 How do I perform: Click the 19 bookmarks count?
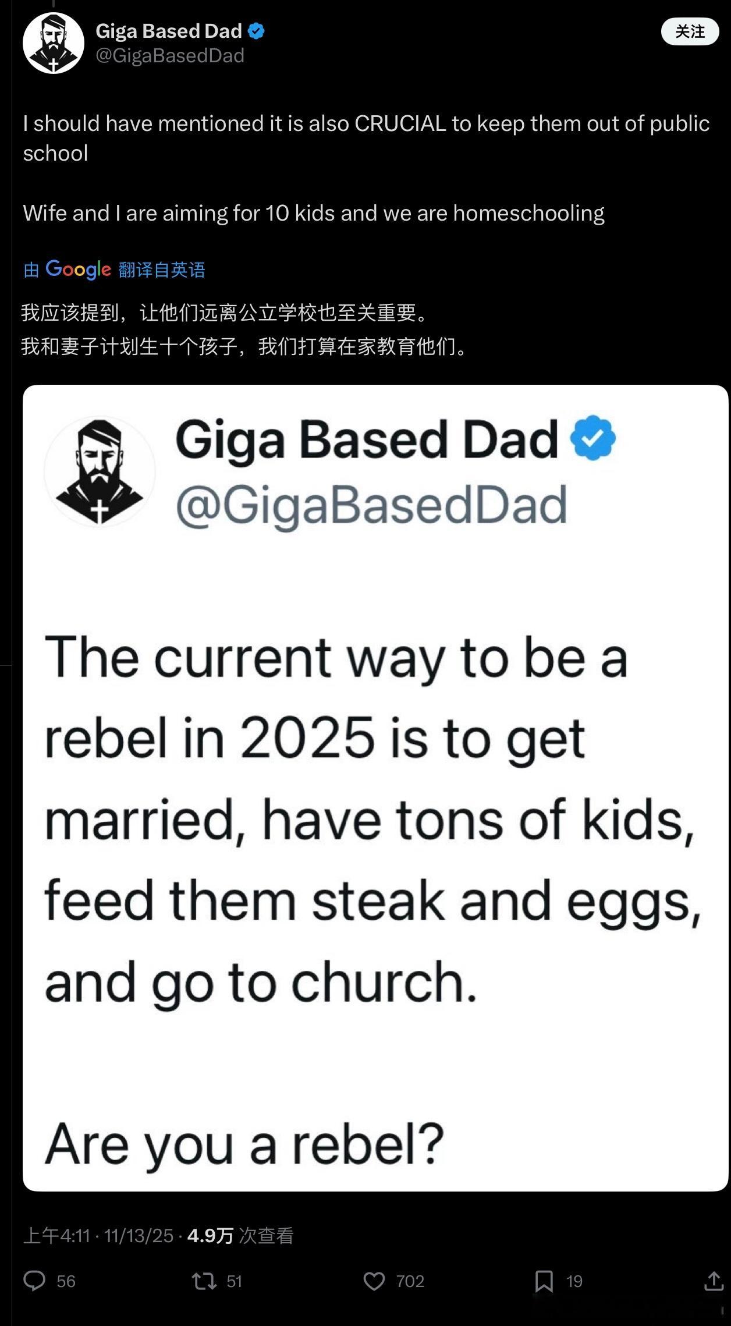(574, 1281)
